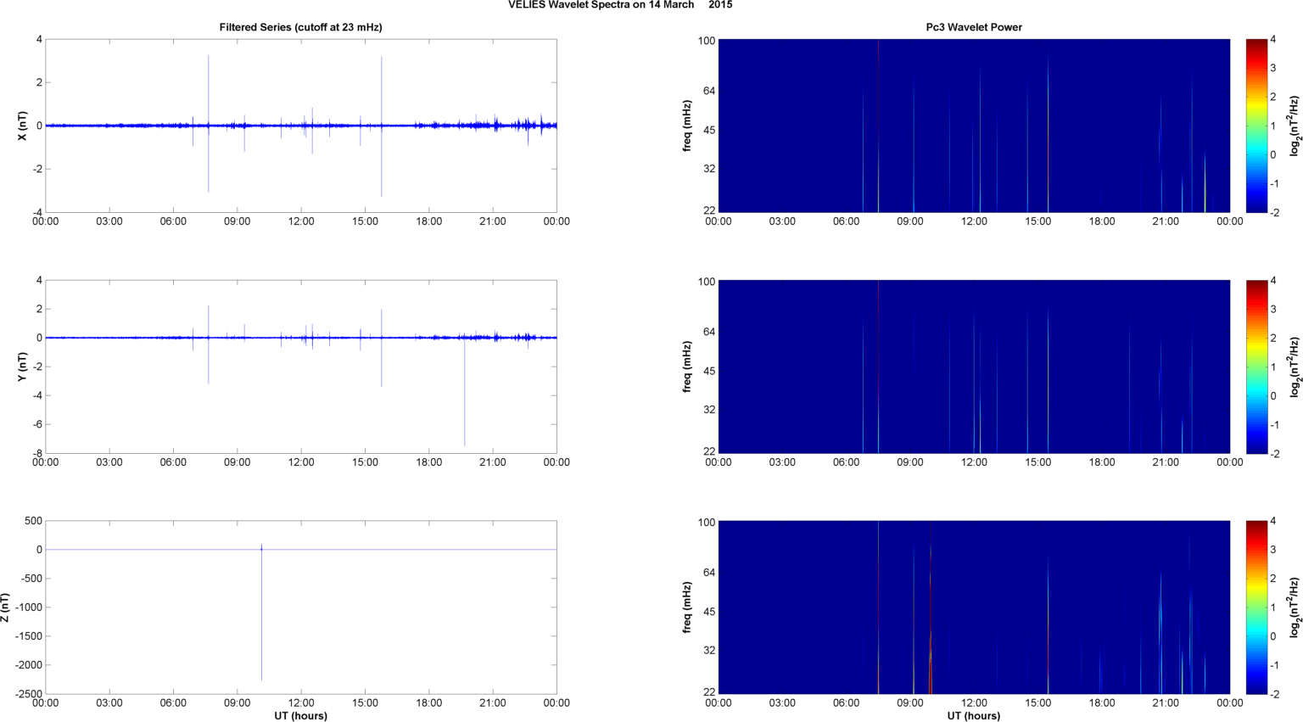Screen dimensions: 1303x722
Task: Click the 'freq (mHz)' label of the Y wavelet plot
Action: (687, 367)
